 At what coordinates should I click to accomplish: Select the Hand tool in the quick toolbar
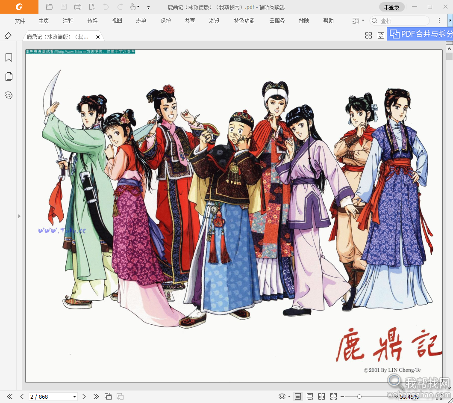point(132,7)
